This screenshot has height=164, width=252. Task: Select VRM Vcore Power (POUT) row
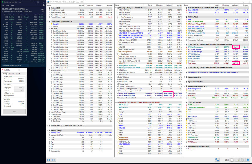coord(217,33)
